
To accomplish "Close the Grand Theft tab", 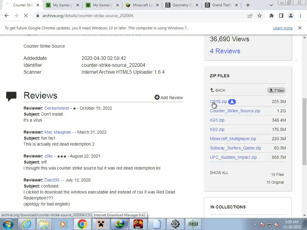I will (237, 5).
